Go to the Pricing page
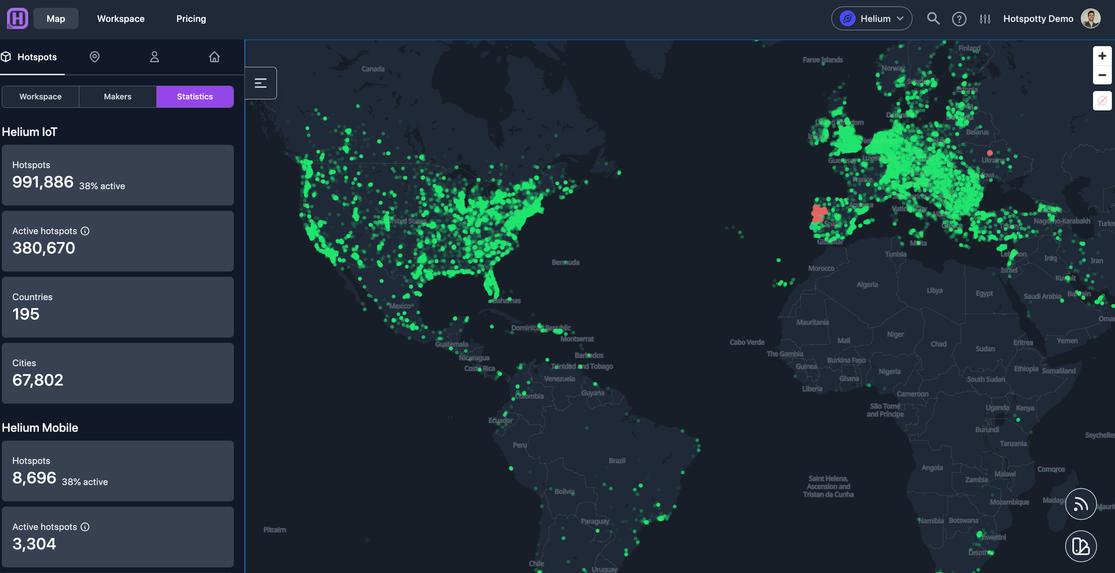The image size is (1115, 573). tap(191, 18)
